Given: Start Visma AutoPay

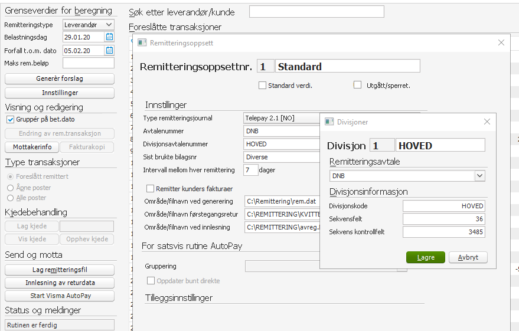Looking at the screenshot, I should (60, 296).
